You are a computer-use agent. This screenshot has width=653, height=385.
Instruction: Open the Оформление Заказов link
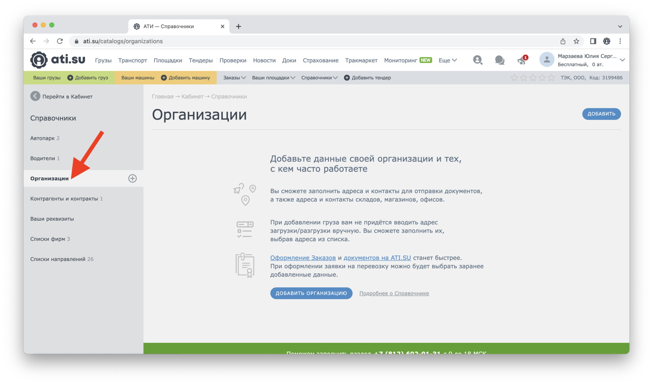pyautogui.click(x=303, y=258)
